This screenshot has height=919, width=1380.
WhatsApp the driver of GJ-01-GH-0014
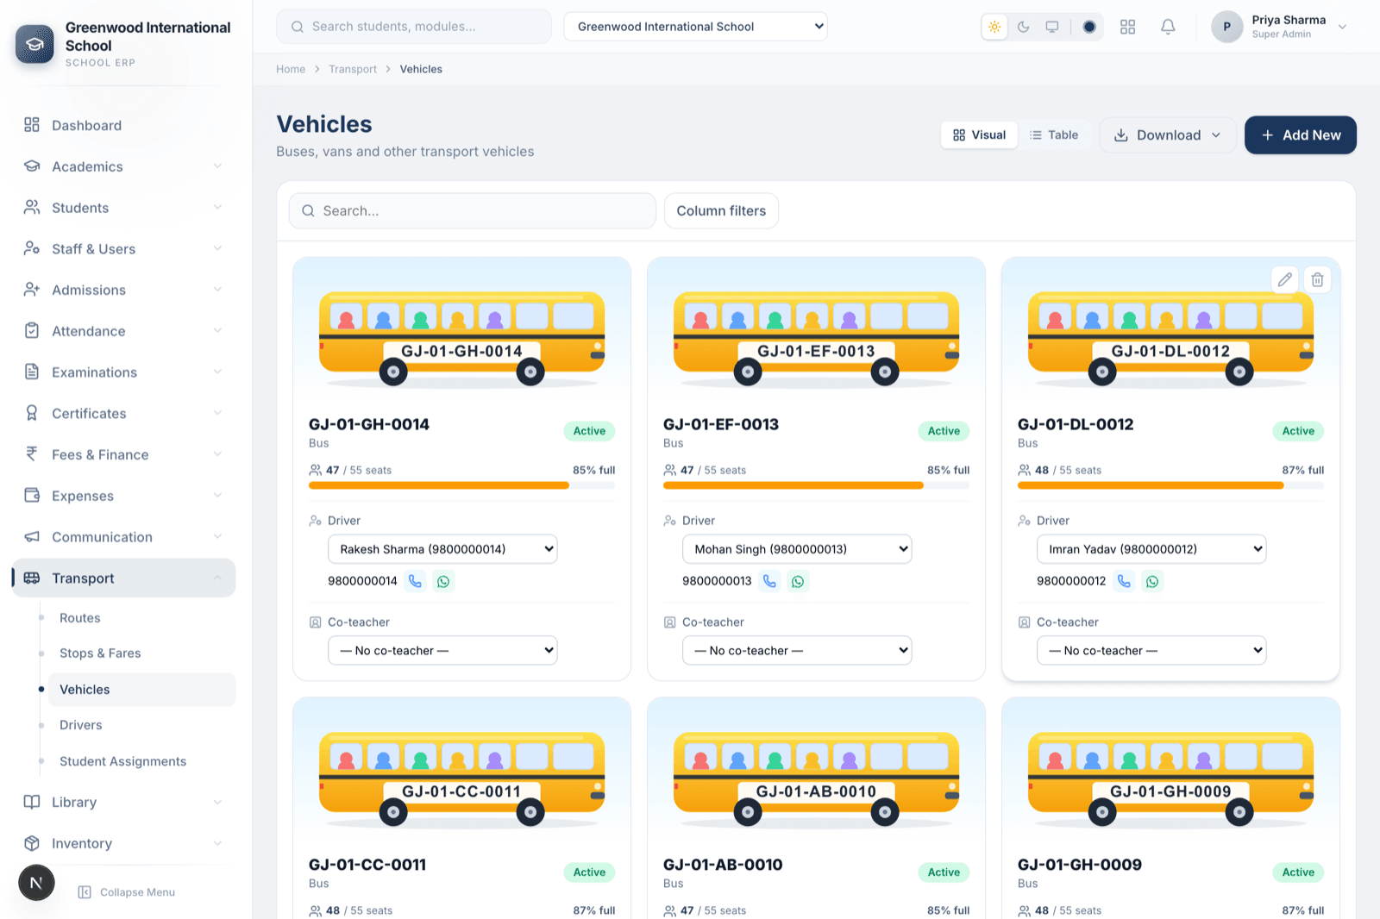click(x=443, y=581)
